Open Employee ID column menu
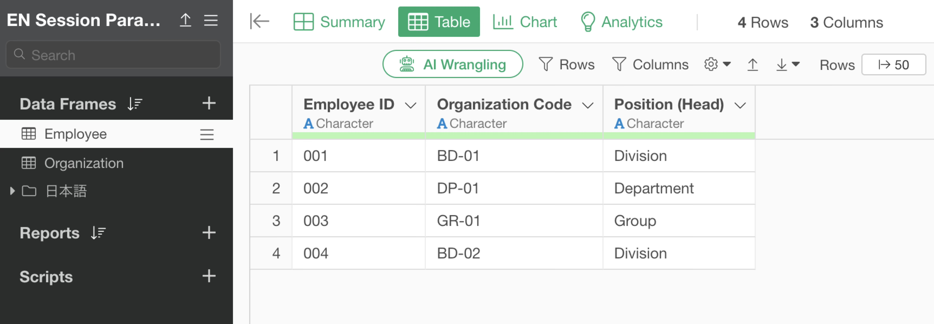934x324 pixels. tap(410, 105)
